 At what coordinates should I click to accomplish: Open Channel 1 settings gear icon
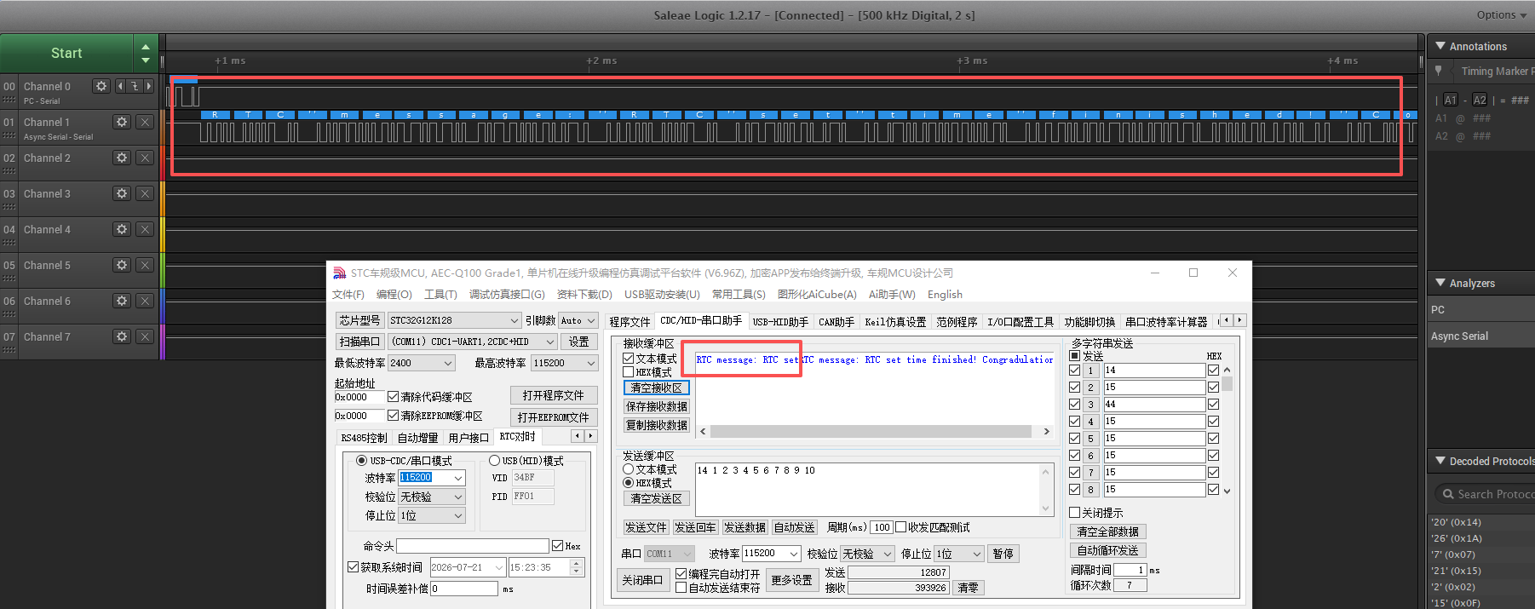tap(122, 122)
